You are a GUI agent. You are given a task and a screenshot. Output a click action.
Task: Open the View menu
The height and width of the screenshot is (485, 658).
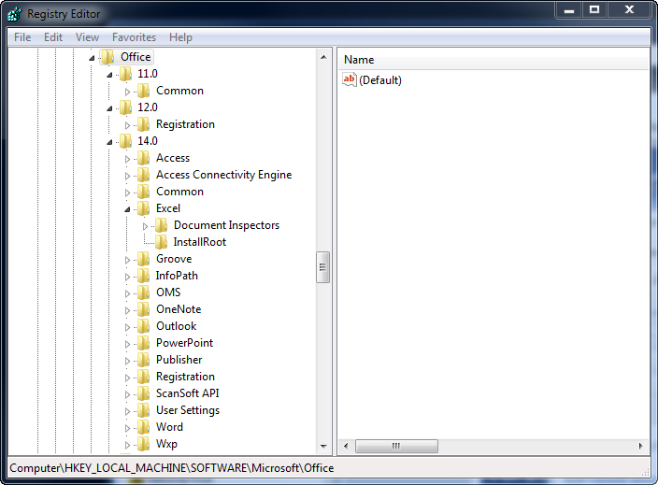coord(87,37)
